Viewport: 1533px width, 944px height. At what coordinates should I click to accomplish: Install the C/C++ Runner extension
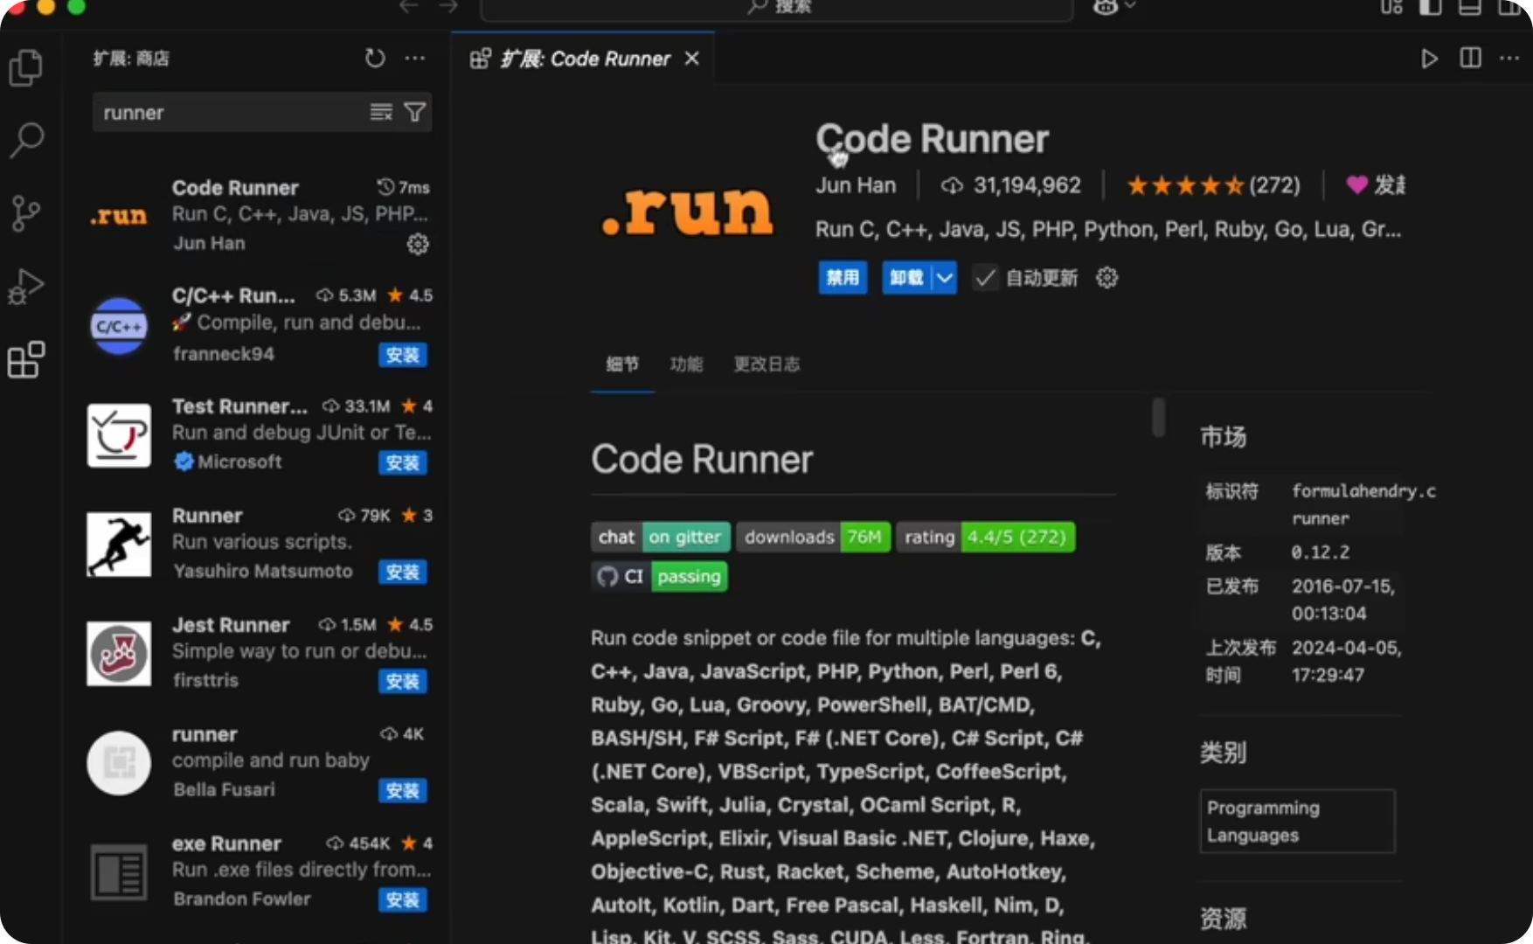point(403,355)
